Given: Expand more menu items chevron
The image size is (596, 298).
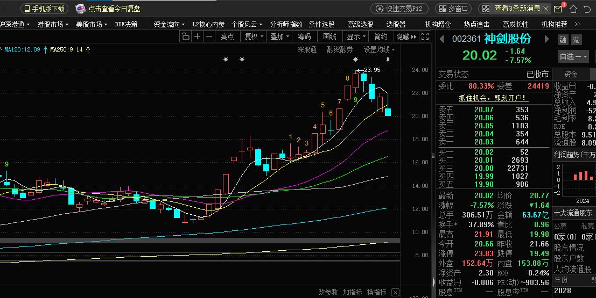Looking at the screenshot, I should tap(577, 24).
